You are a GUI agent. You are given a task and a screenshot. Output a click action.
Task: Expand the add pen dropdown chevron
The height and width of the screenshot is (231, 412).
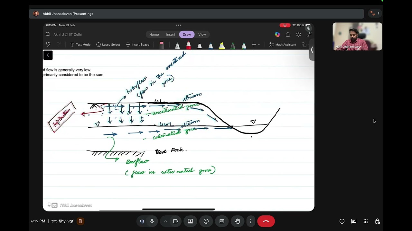pyautogui.click(x=259, y=45)
